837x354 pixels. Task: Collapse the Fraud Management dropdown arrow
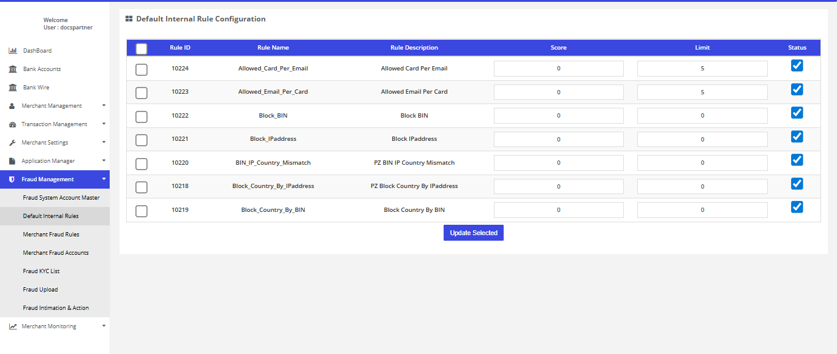pos(104,179)
